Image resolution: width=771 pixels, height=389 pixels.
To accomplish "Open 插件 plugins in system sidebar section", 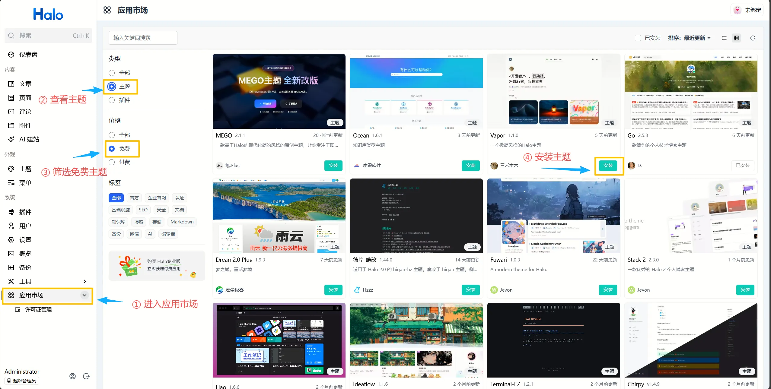I will tap(25, 212).
